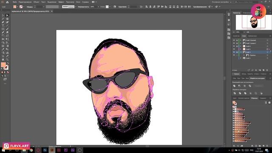Click the Home icon in top bar
Image resolution: width=272 pixels, height=153 pixels.
pyautogui.click(x=7, y=2)
